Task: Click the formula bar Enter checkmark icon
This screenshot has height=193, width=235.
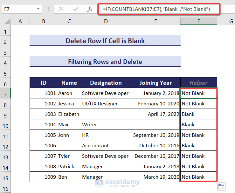Action: point(76,9)
